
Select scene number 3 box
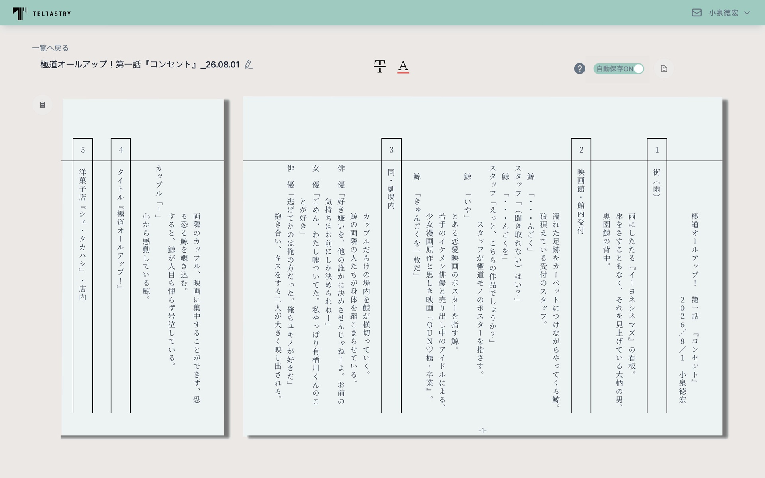click(x=391, y=150)
